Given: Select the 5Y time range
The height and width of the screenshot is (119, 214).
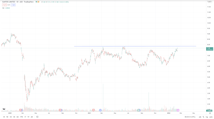Looking at the screenshot, I should tap(28, 117).
